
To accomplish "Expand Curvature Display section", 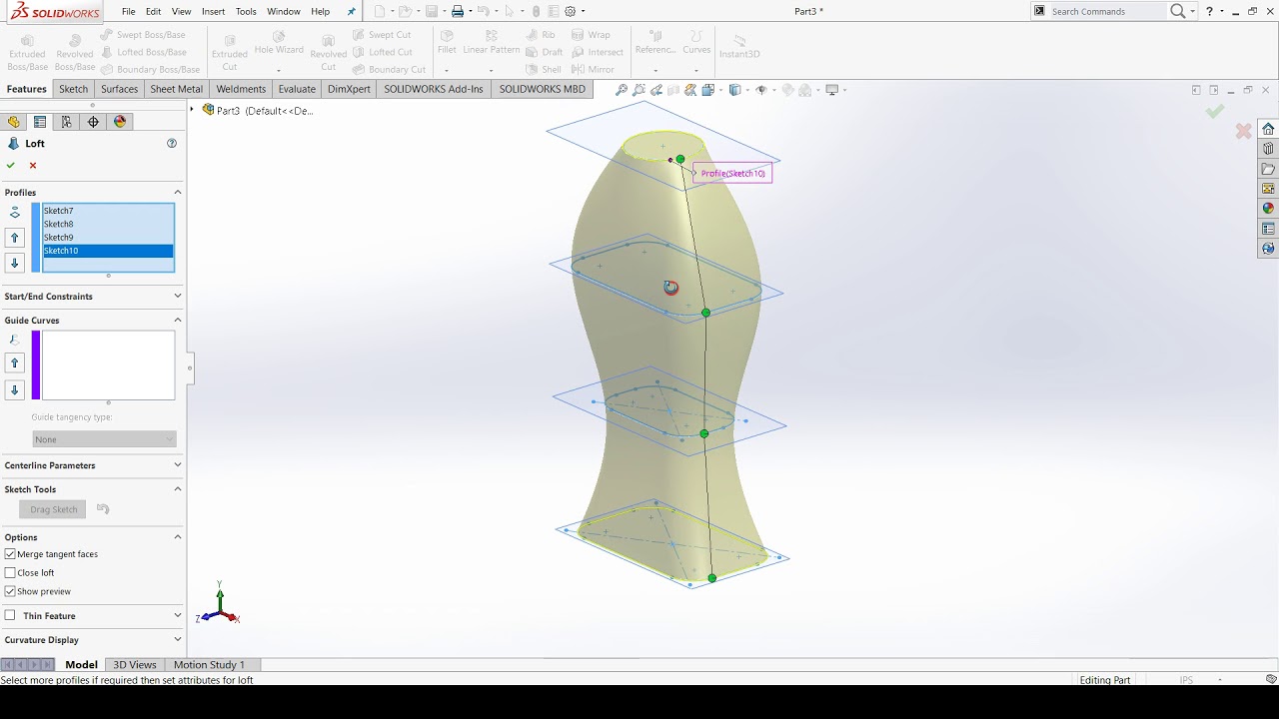I will pos(178,640).
